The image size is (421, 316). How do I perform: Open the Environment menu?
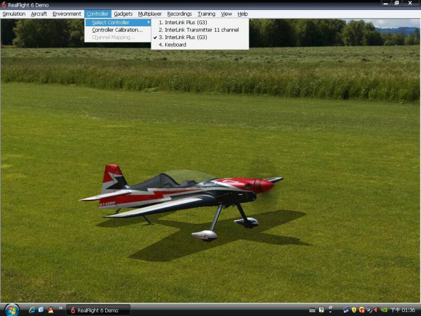[x=67, y=14]
